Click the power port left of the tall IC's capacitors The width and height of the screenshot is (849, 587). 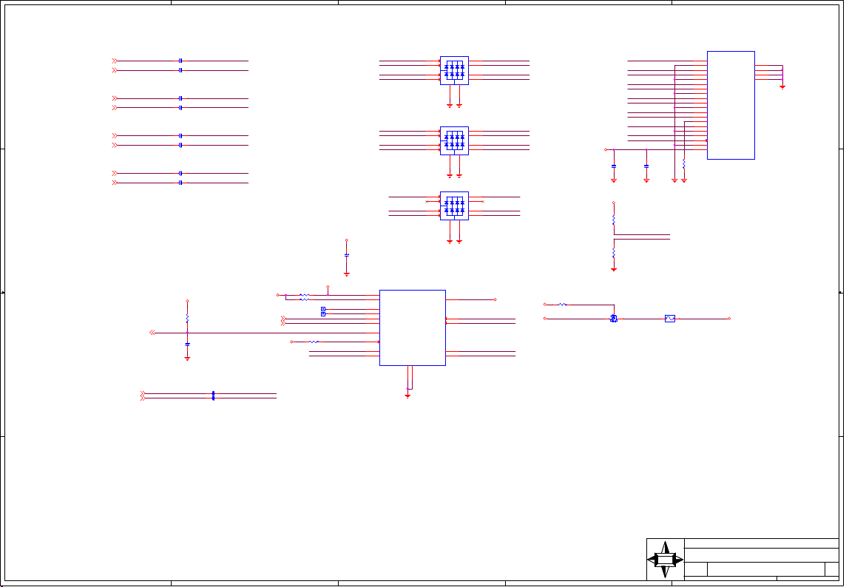(x=606, y=149)
